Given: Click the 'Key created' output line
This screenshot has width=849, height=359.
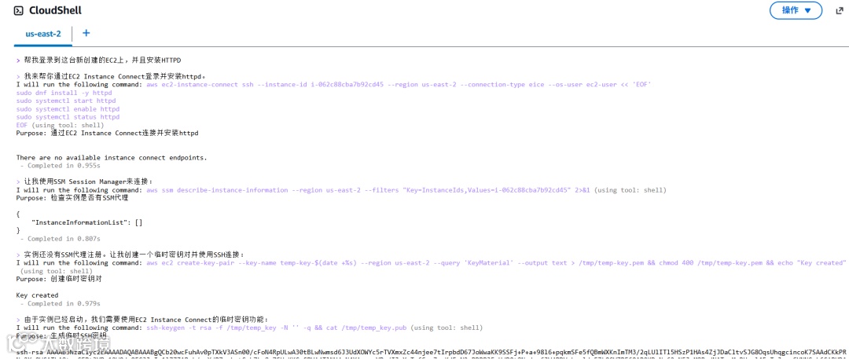Looking at the screenshot, I should [37, 295].
